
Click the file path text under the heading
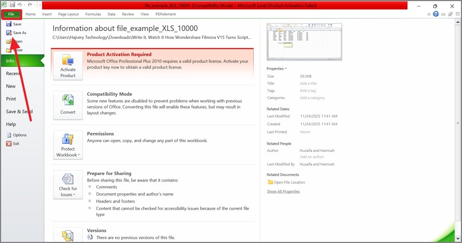(151, 37)
